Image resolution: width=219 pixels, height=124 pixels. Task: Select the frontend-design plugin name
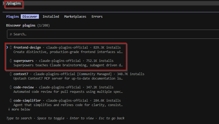pos(27,48)
